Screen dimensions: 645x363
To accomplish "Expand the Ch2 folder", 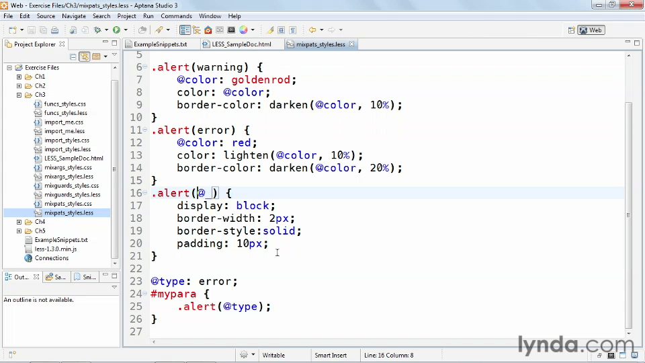I will coord(19,85).
